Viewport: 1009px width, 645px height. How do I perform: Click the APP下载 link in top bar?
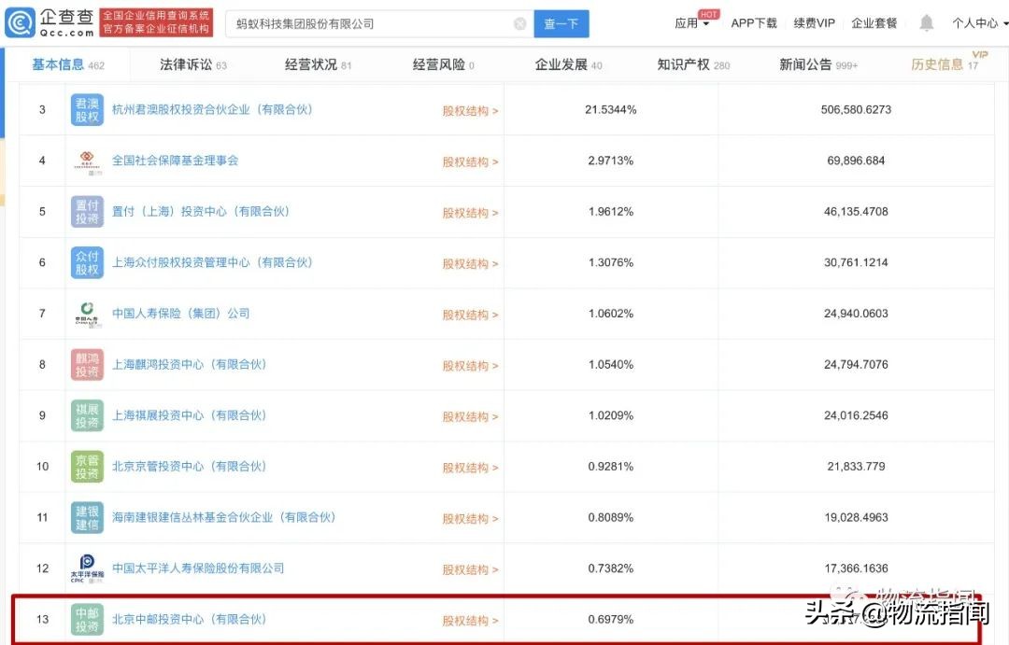tap(753, 22)
